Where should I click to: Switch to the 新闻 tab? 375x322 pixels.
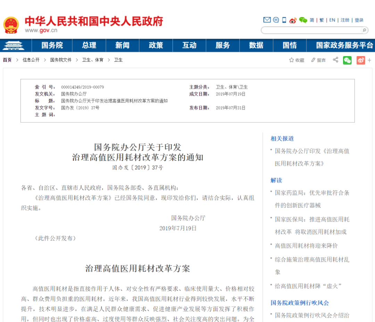(122, 45)
